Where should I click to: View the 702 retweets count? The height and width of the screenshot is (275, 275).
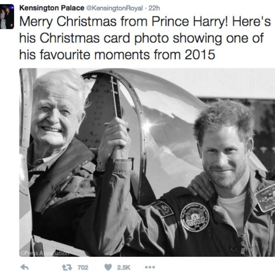coord(82,267)
